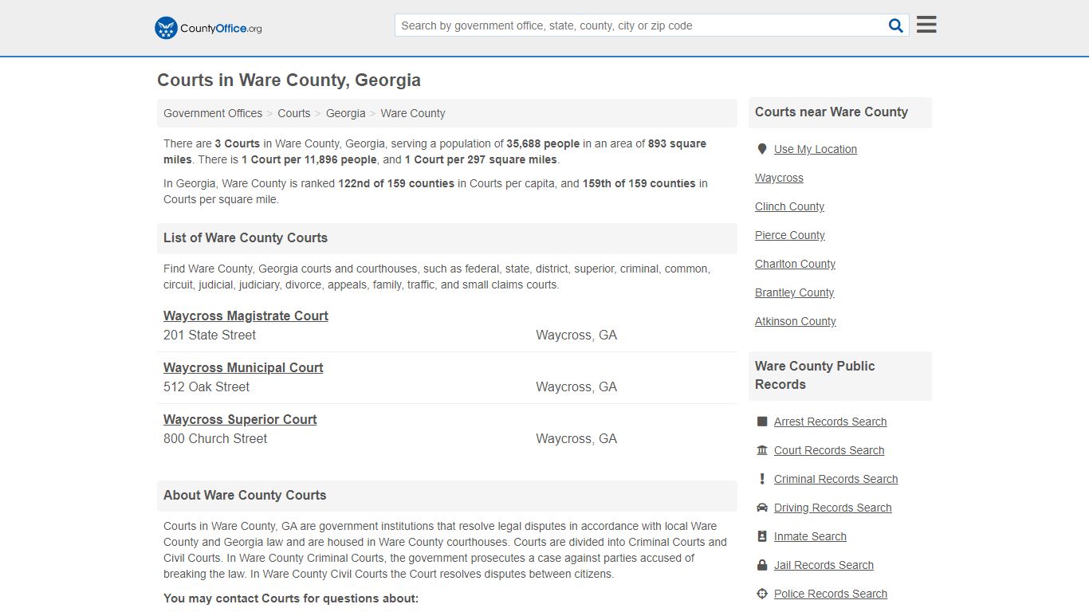Open Inmate Search link
Screen dimensions: 1089x612
[x=810, y=536]
